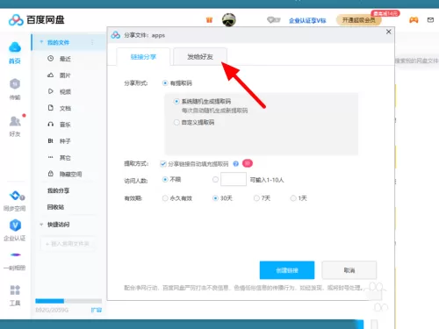The width and height of the screenshot is (439, 329).
Task: Open 图片 pictures category
Action: click(65, 75)
